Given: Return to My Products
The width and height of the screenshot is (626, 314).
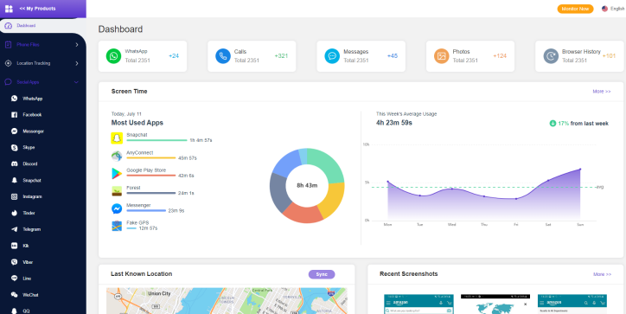Looking at the screenshot, I should [37, 9].
